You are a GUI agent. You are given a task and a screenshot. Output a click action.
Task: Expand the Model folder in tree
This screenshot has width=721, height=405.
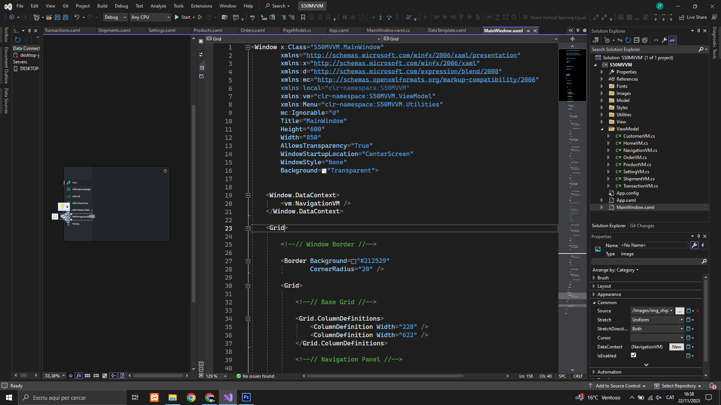602,100
